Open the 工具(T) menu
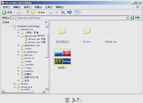The width and height of the screenshot is (143, 103). (49, 7)
